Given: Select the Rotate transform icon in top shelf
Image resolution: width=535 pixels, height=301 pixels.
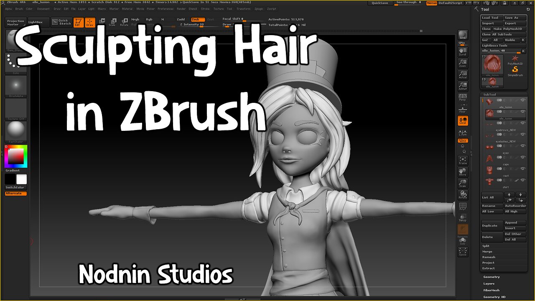Looking at the screenshot, I should point(124,22).
